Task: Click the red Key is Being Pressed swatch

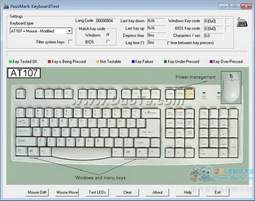Action: (49, 62)
